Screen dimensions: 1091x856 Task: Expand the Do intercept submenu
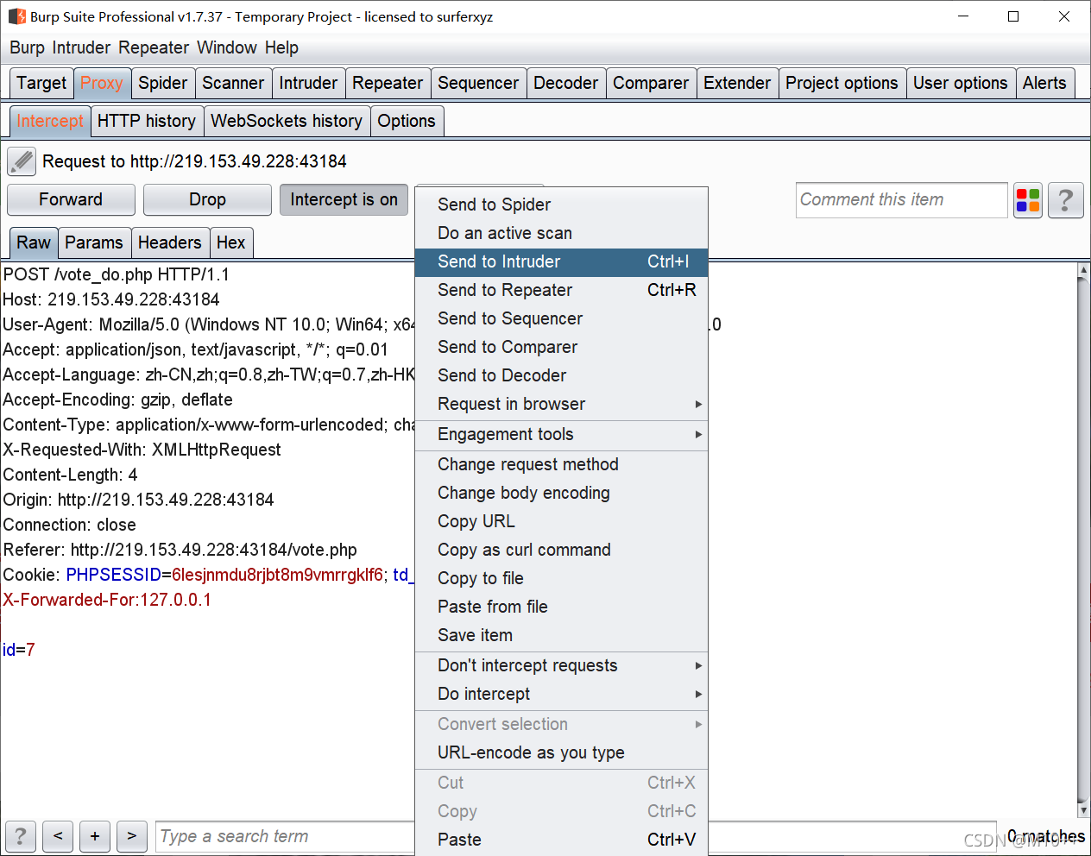tap(561, 694)
